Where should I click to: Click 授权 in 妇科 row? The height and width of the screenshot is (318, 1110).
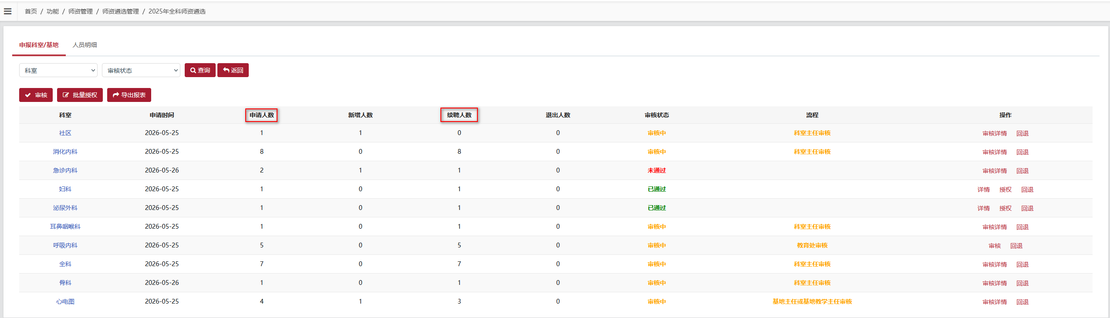point(1005,189)
